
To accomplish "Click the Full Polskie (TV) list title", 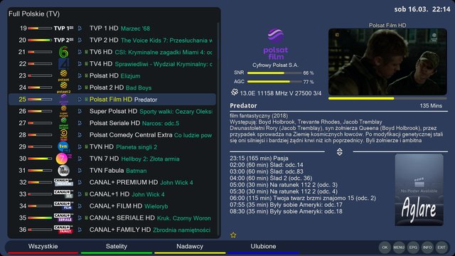I will [34, 14].
